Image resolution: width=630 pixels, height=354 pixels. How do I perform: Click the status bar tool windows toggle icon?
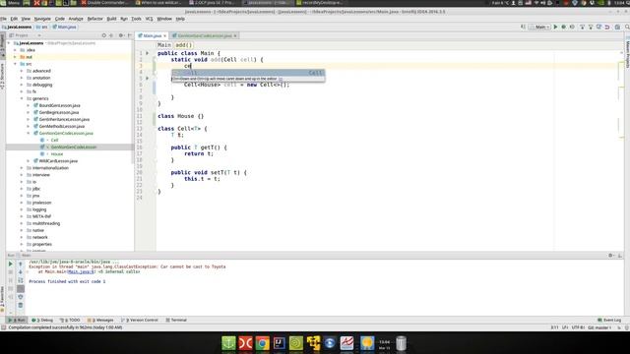(x=4, y=327)
